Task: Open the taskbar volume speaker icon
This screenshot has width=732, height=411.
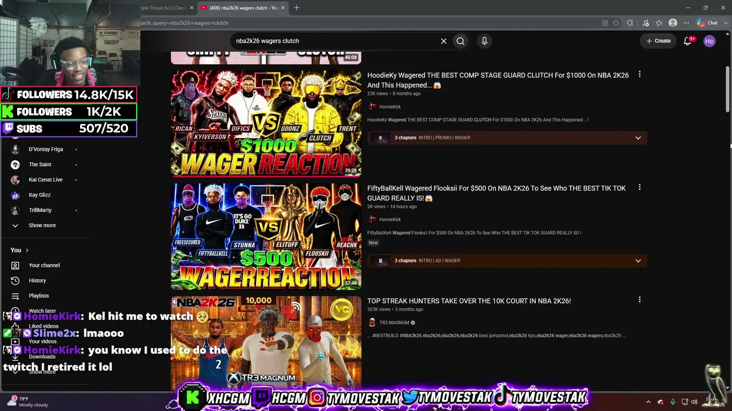Action: click(x=695, y=402)
